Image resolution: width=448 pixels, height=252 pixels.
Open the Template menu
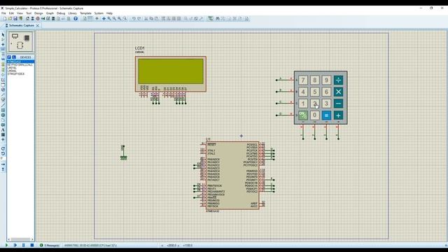click(x=85, y=13)
